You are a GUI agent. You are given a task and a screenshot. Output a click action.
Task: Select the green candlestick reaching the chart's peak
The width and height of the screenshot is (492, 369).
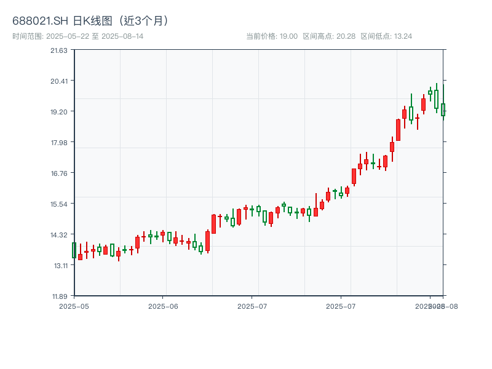(x=436, y=99)
